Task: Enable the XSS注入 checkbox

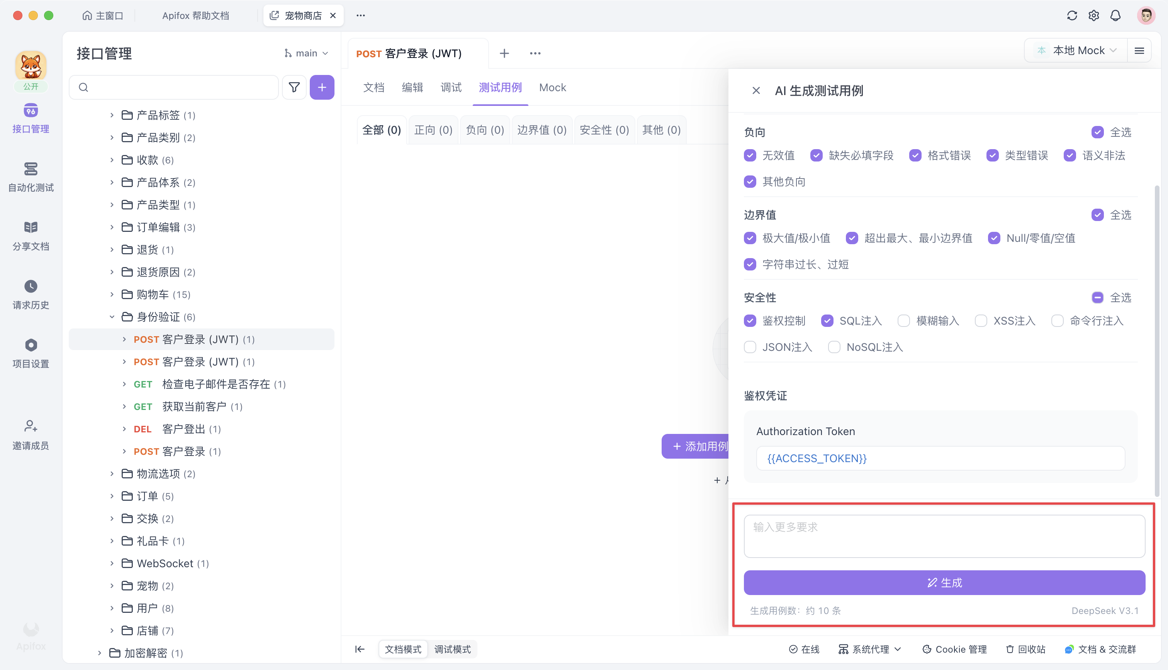Action: 982,320
